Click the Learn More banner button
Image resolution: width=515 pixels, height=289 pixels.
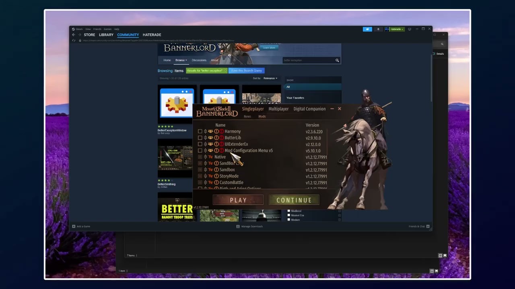(x=269, y=48)
